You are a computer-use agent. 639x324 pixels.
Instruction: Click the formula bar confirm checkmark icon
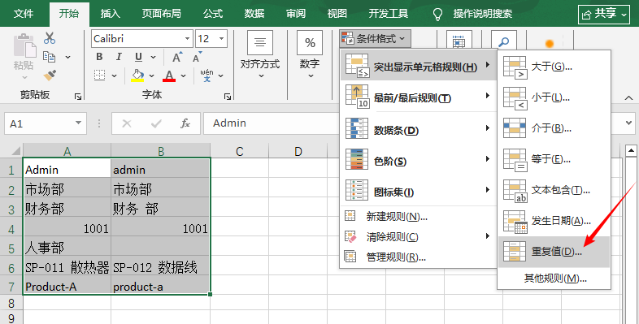point(156,123)
